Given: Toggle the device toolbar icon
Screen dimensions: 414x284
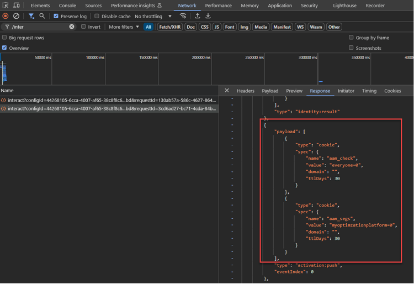Looking at the screenshot, I should (x=17, y=6).
